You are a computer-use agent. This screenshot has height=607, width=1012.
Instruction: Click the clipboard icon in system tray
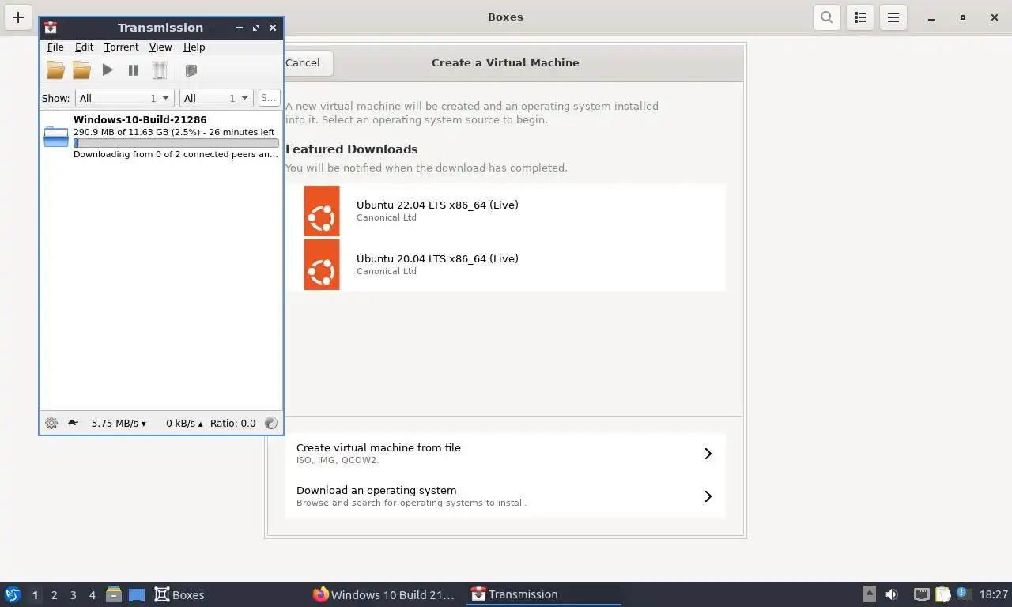point(942,594)
